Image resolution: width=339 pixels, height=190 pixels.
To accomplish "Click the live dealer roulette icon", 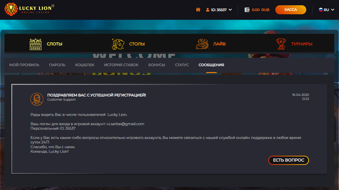I will (202, 44).
